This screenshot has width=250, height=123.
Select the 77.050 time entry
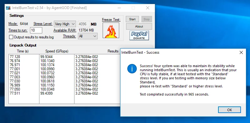coord(15,89)
